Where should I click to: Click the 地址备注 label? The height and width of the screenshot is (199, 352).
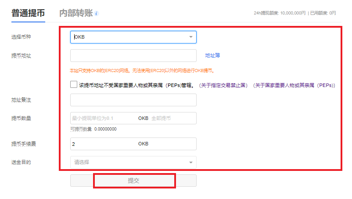[21, 100]
